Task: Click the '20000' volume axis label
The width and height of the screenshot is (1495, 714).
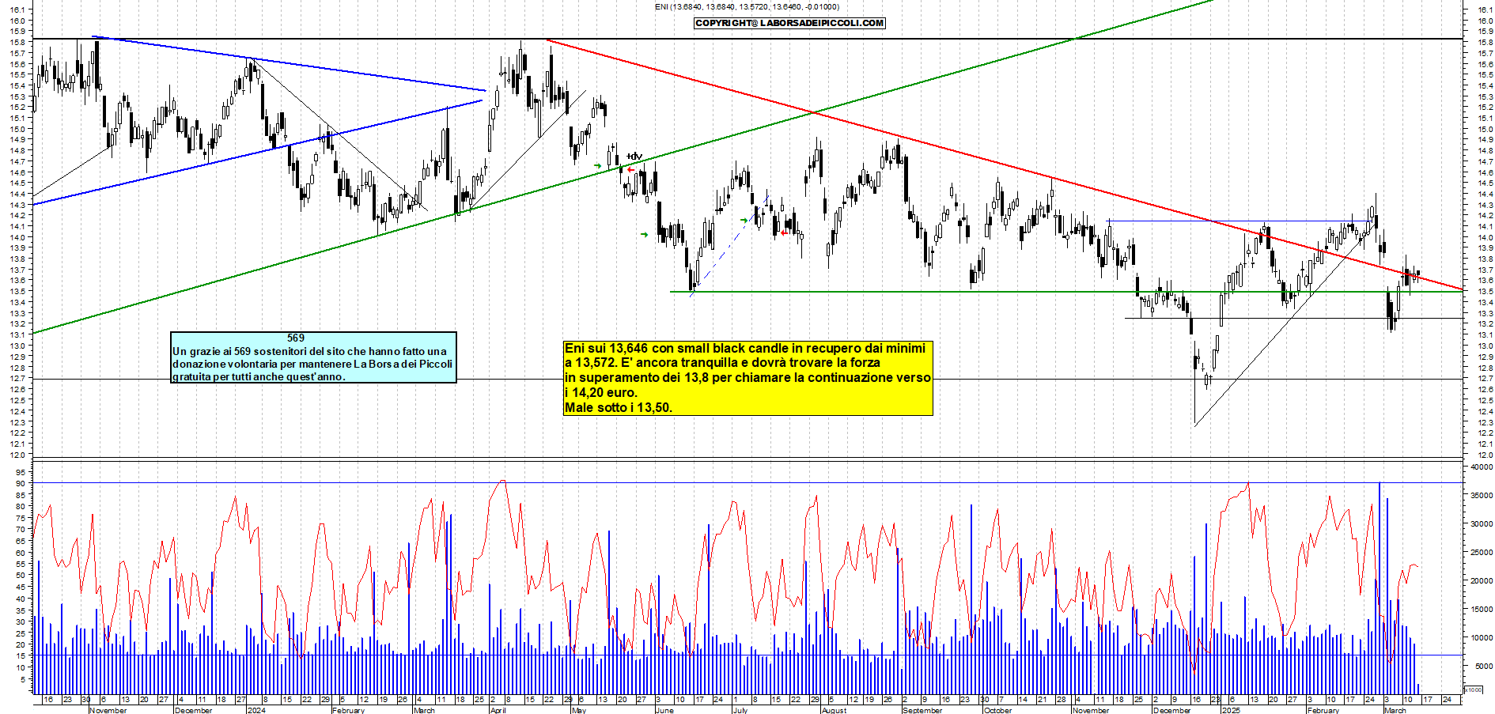Action: pyautogui.click(x=1482, y=581)
